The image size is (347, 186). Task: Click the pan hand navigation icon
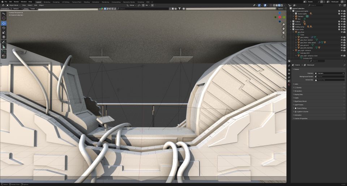[x=283, y=29]
